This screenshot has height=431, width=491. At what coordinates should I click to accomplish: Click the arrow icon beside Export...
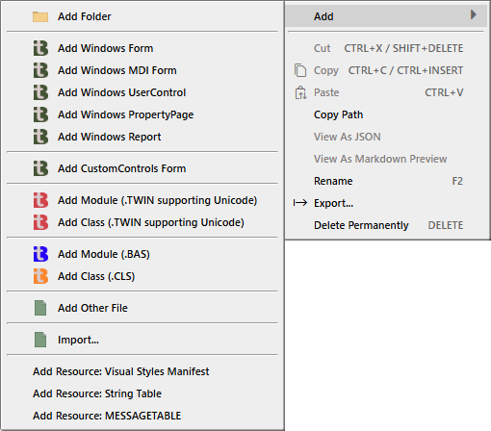tap(300, 203)
